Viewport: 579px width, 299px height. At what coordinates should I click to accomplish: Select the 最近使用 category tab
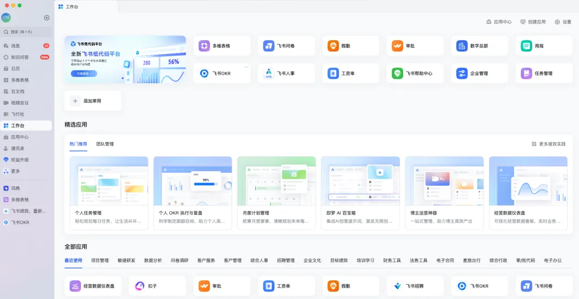click(73, 260)
